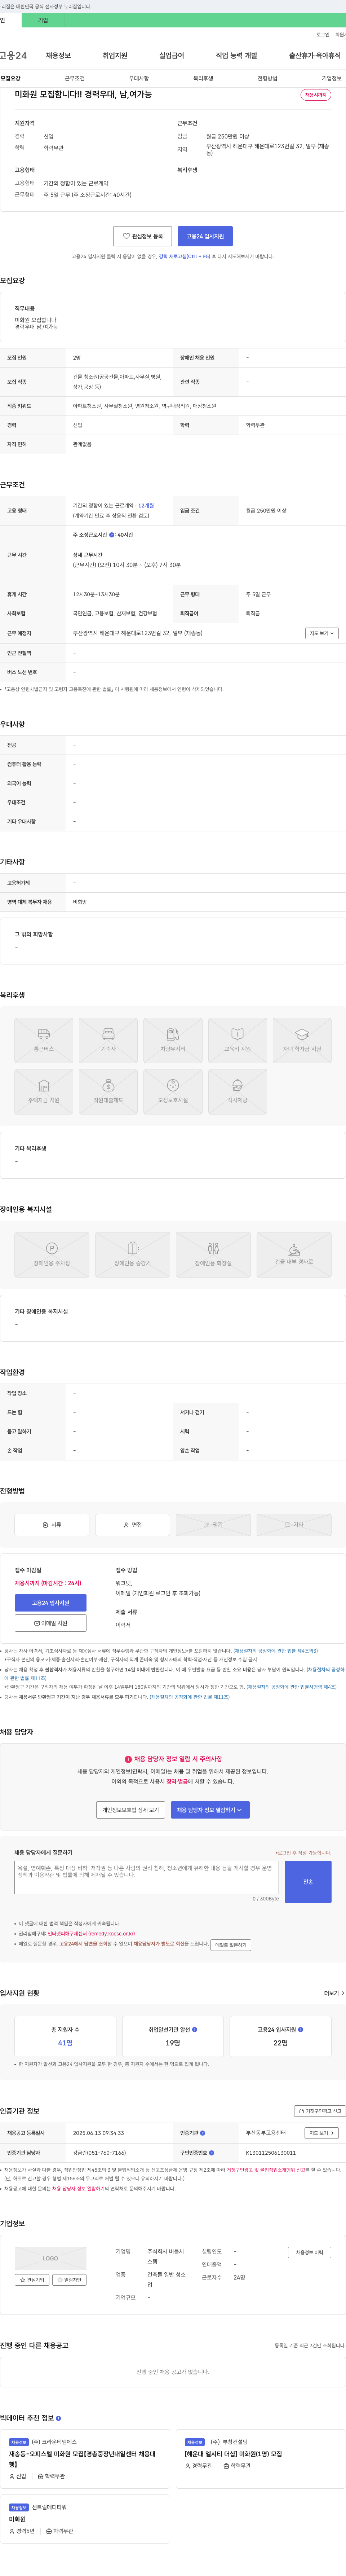This screenshot has width=346, height=2576.
Task: Click the top 고용24 입사지원 button
Action: click(205, 236)
